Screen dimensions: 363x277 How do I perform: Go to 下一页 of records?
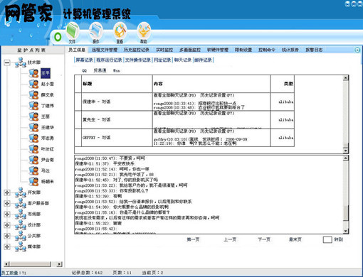(264, 239)
